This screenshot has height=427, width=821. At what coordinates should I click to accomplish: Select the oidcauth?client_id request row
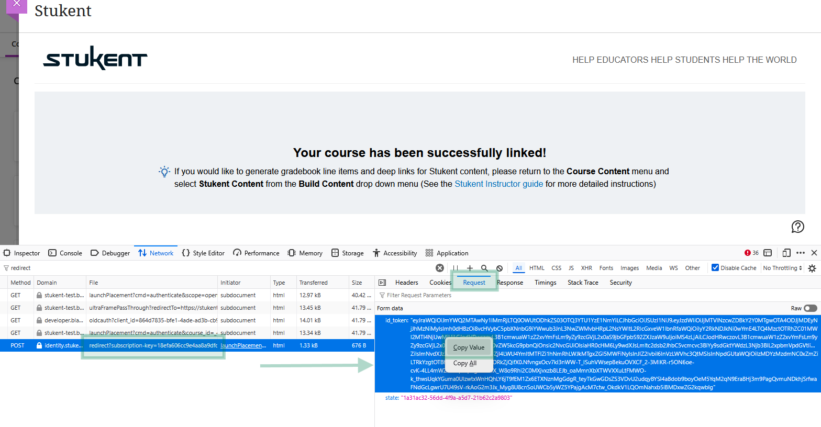[187, 320]
